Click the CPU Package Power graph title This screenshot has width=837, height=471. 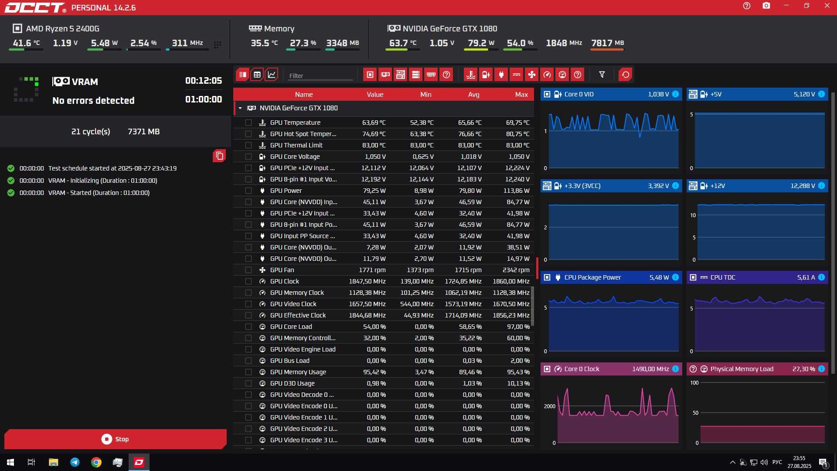[x=592, y=277]
